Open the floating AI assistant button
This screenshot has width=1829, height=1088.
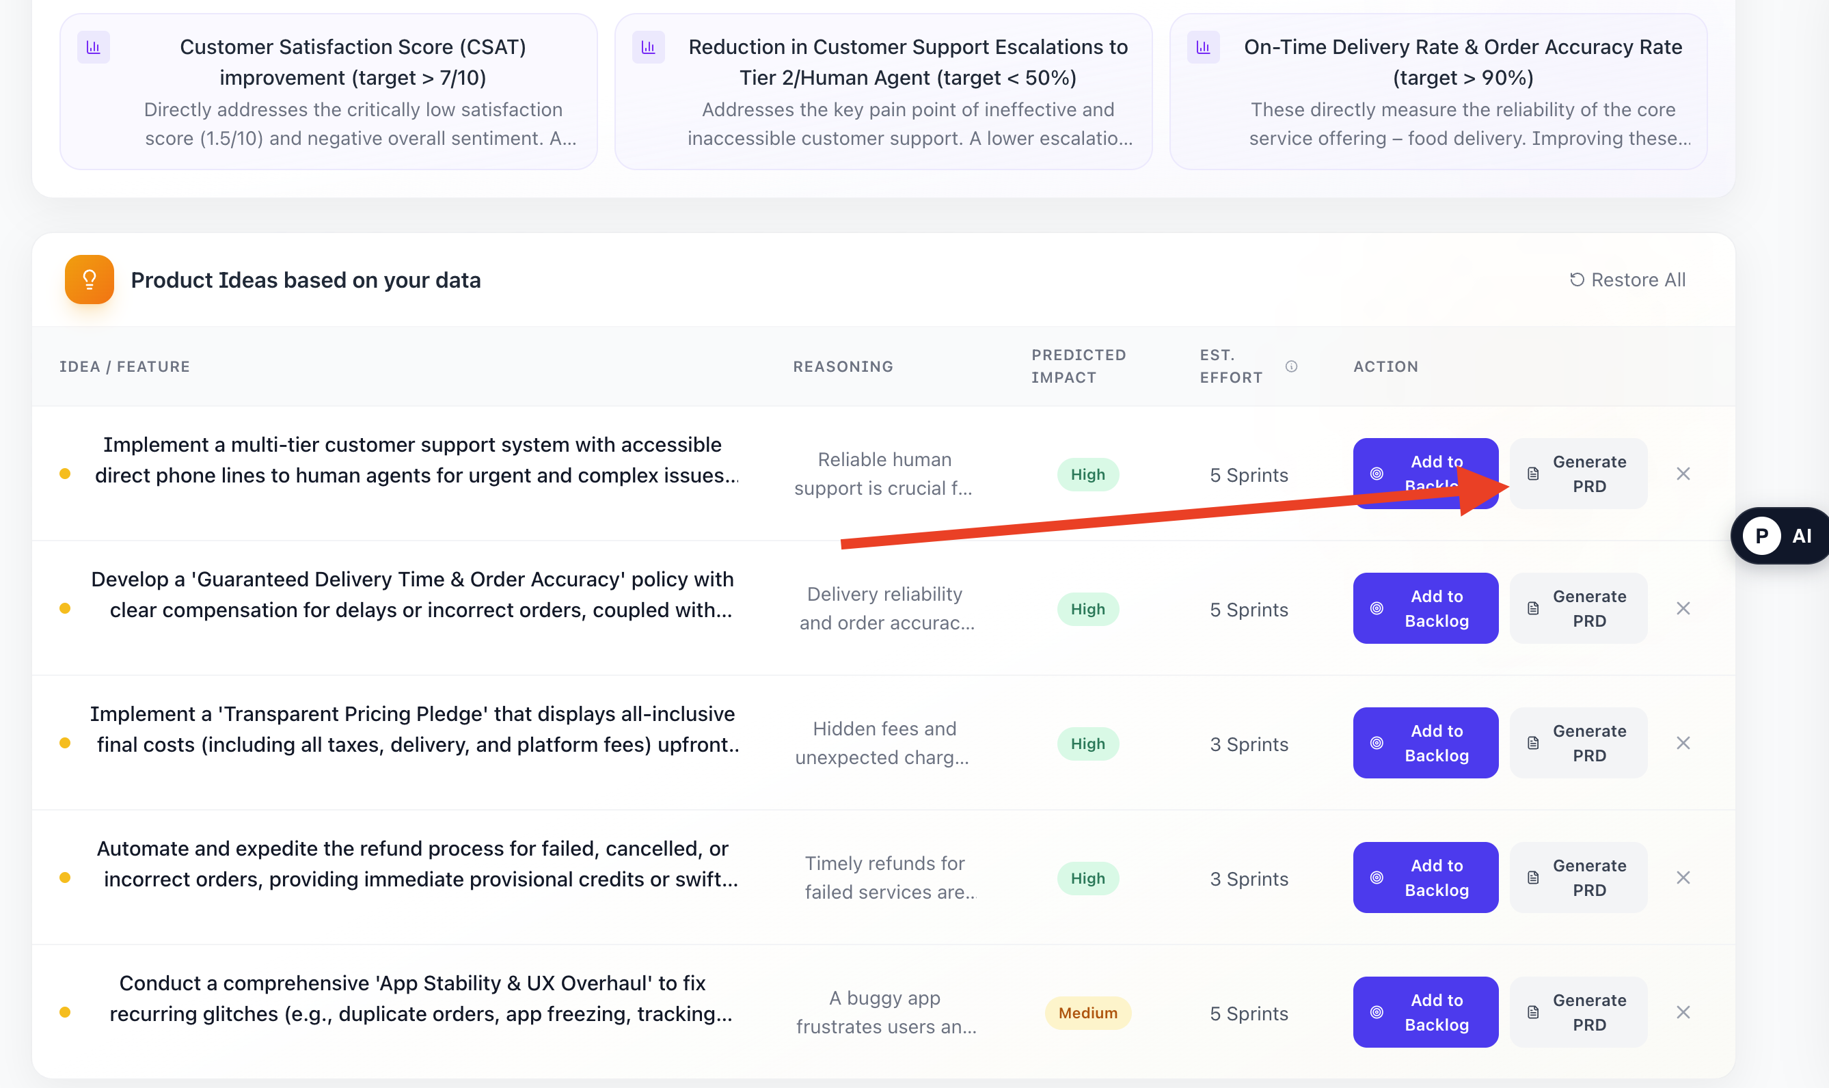(x=1781, y=536)
